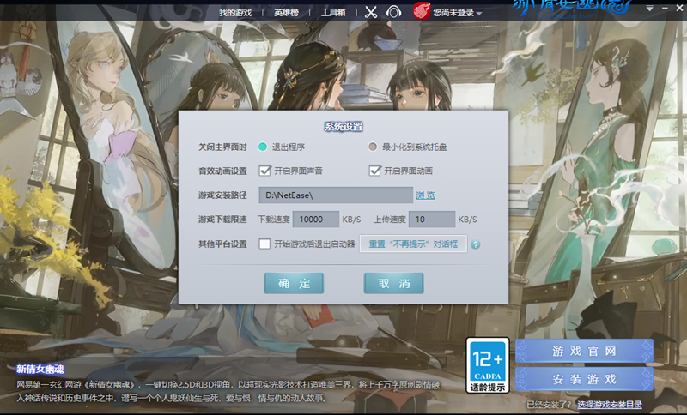This screenshot has width=687, height=415.
Task: Click the 12+ CADPA age rating icon
Action: 488,365
